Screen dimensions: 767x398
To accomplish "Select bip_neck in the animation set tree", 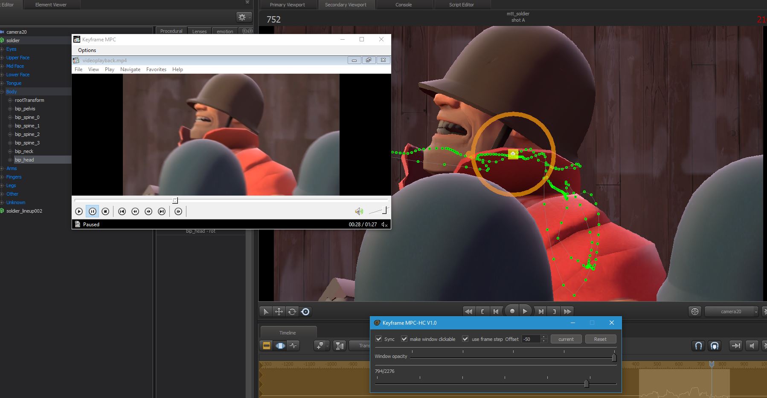I will pyautogui.click(x=23, y=151).
